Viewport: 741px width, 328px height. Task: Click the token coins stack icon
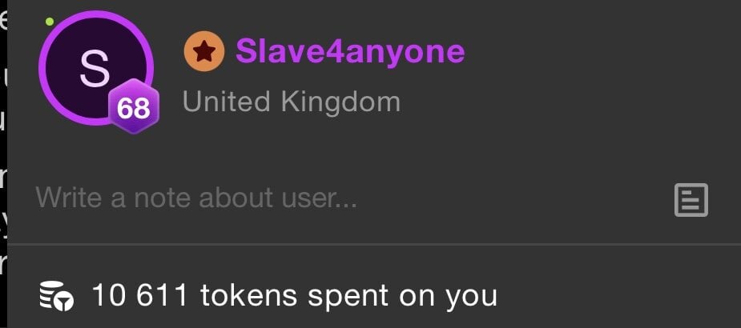pos(56,296)
